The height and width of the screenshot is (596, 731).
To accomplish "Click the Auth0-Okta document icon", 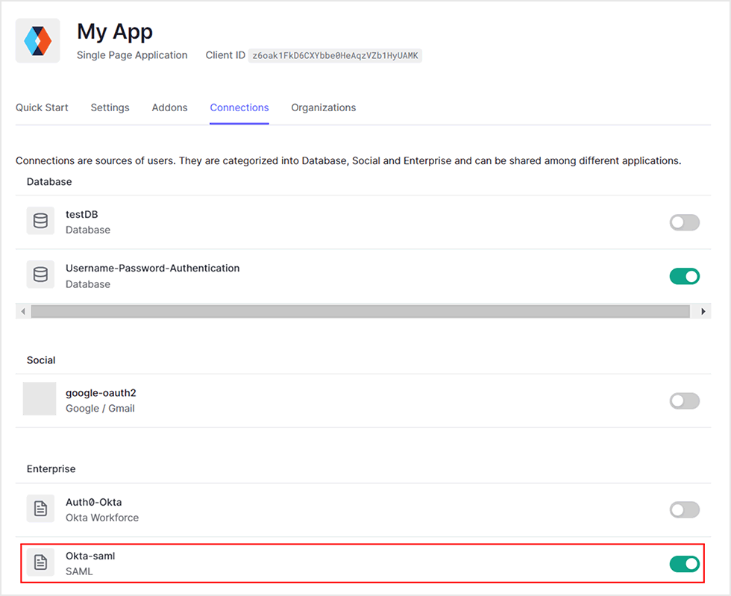I will click(40, 508).
